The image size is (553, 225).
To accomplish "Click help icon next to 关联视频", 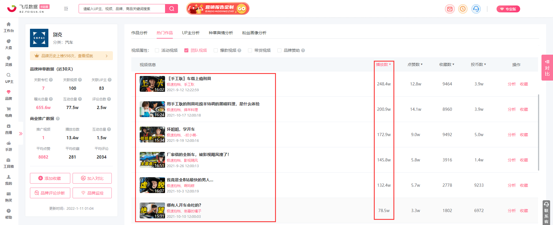I will 80,80.
